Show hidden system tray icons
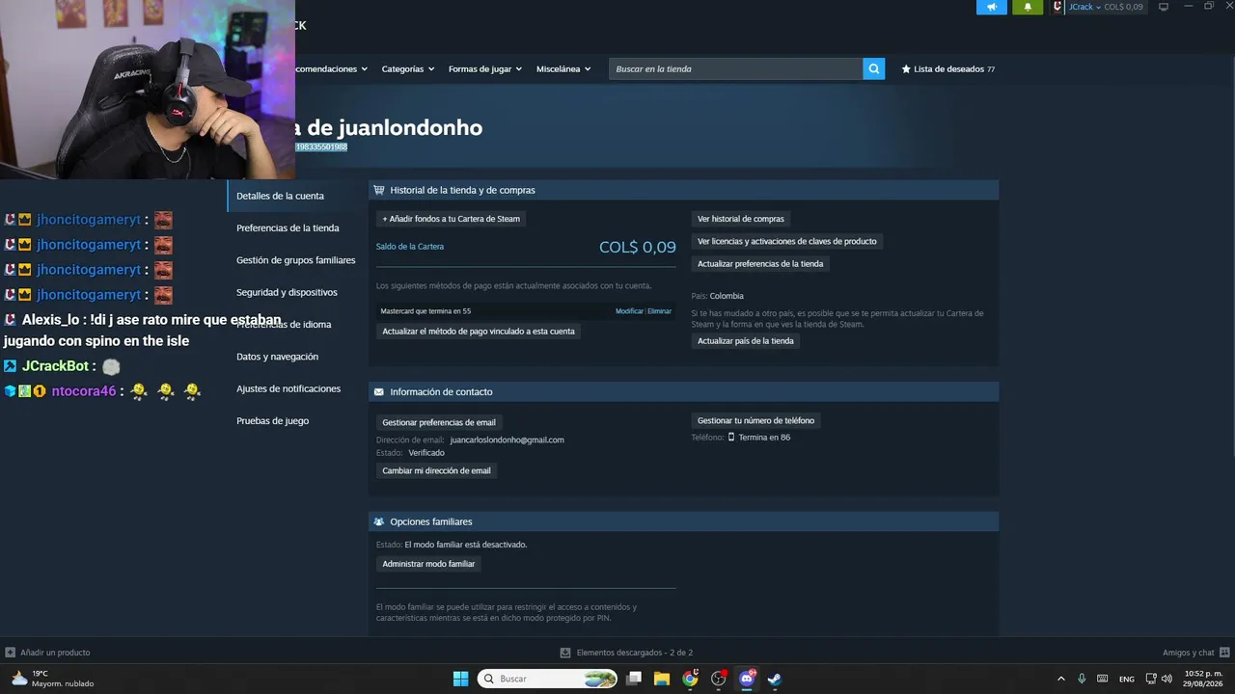The image size is (1235, 694). tap(1061, 679)
